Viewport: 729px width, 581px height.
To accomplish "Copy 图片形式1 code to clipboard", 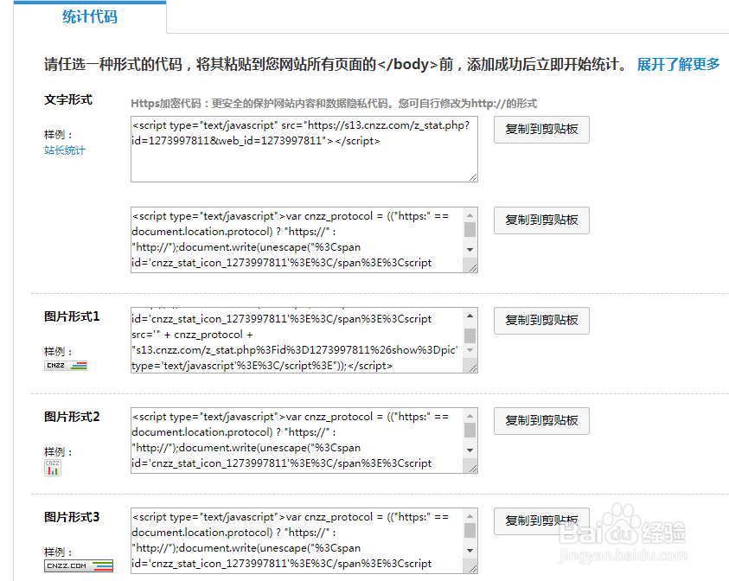I will (541, 321).
